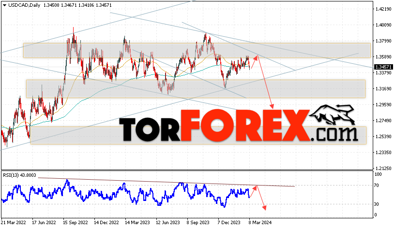Click the RSI scale value 100
The width and height of the screenshot is (395, 228).
(x=378, y=174)
